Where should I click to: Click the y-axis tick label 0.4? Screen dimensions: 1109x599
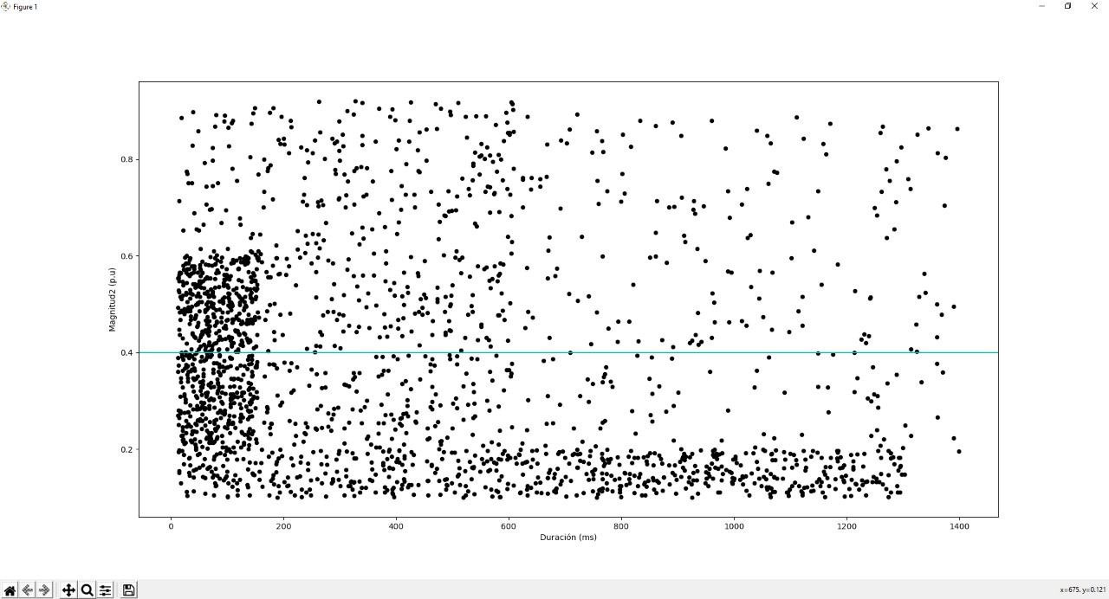click(x=126, y=352)
